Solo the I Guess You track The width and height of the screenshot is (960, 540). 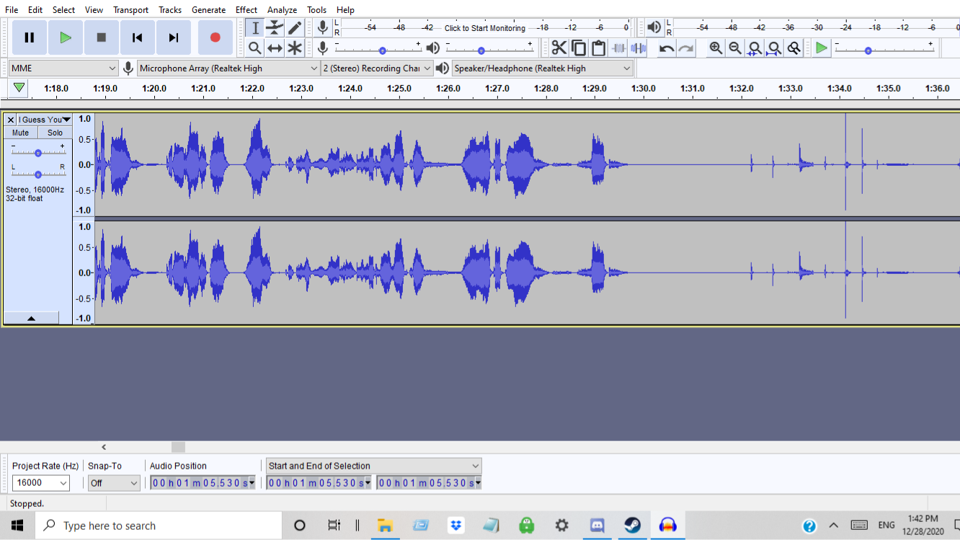pyautogui.click(x=55, y=133)
